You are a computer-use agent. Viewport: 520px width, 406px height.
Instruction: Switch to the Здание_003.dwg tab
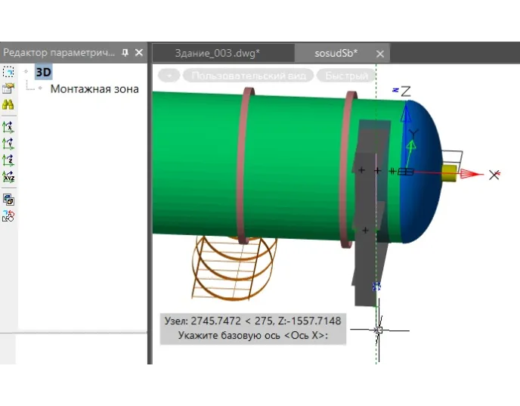(x=216, y=54)
